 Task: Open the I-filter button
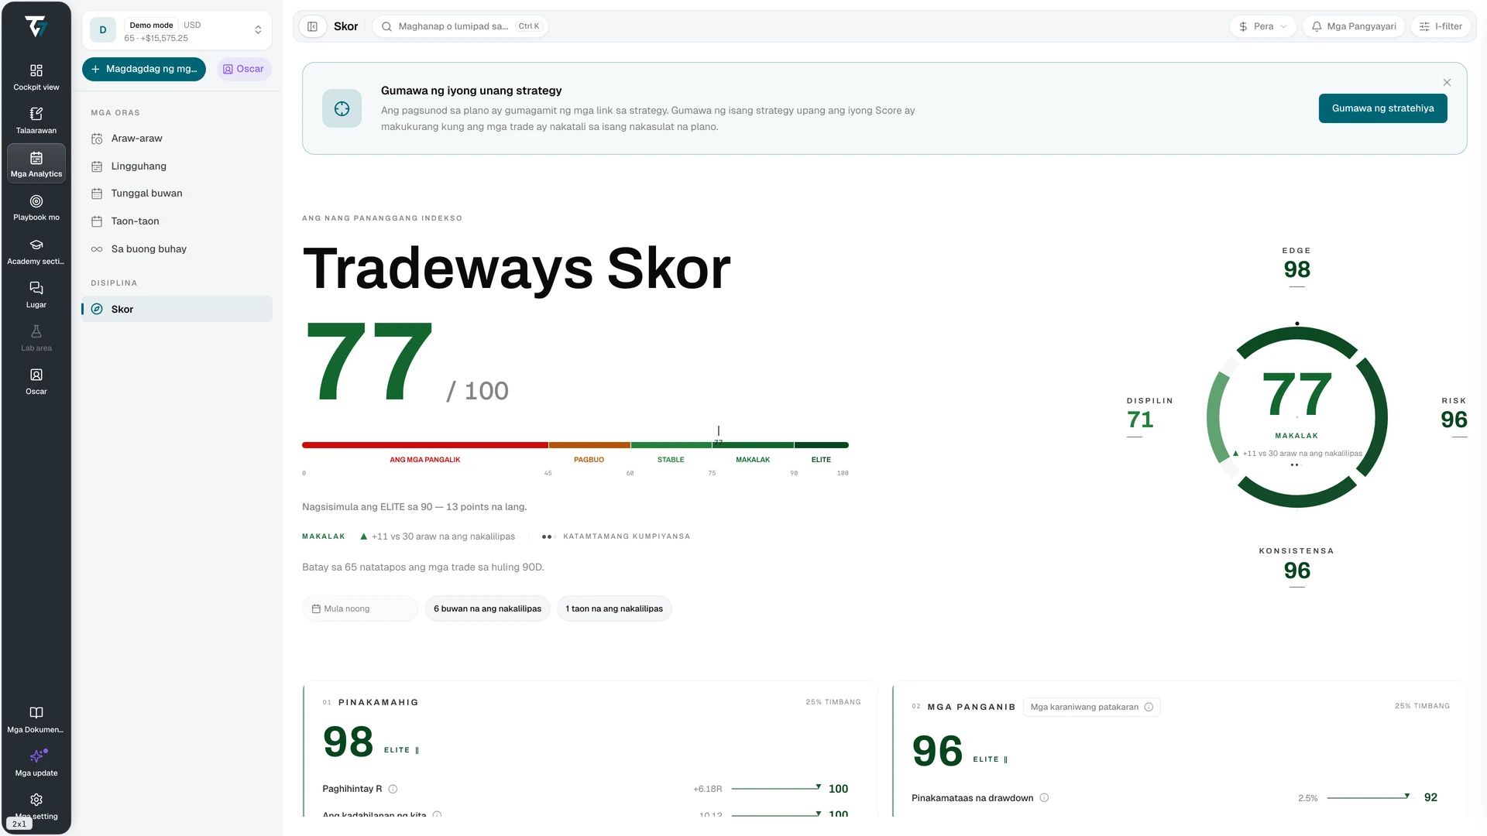tap(1441, 26)
